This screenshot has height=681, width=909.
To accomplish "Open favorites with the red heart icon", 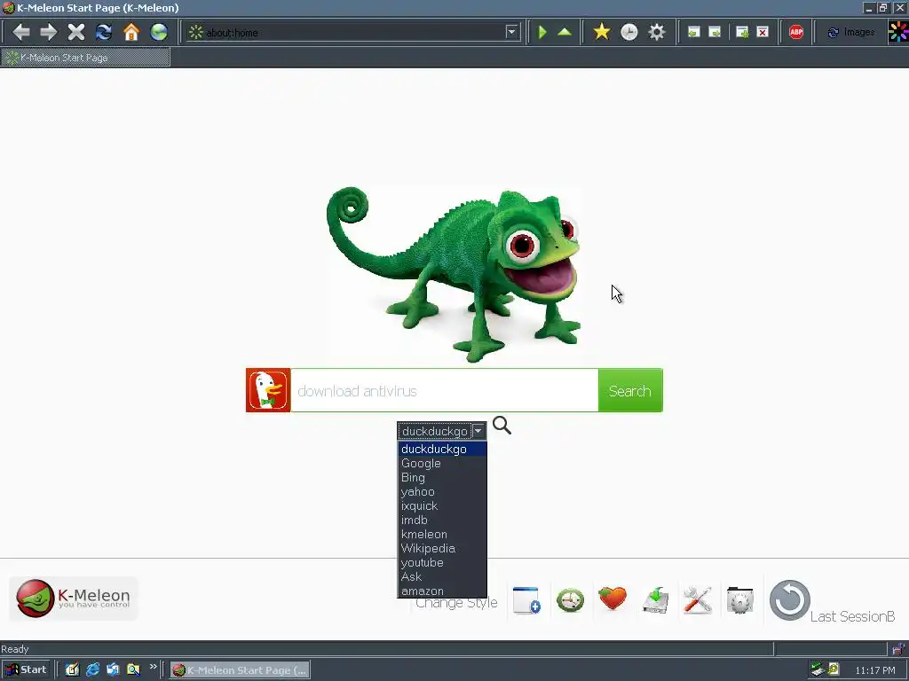I will tap(613, 599).
